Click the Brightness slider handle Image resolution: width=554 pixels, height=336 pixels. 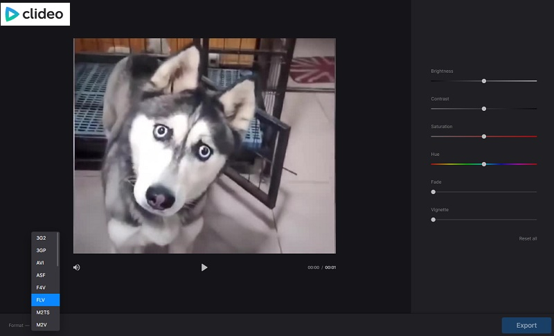coord(484,81)
